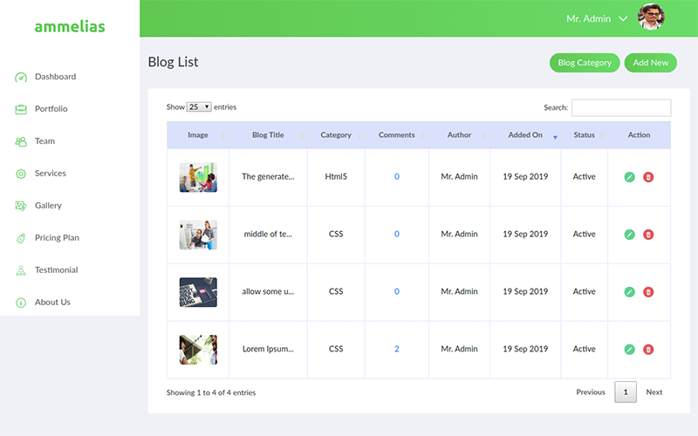Click the Add New button
This screenshot has height=436, width=698.
pos(650,63)
